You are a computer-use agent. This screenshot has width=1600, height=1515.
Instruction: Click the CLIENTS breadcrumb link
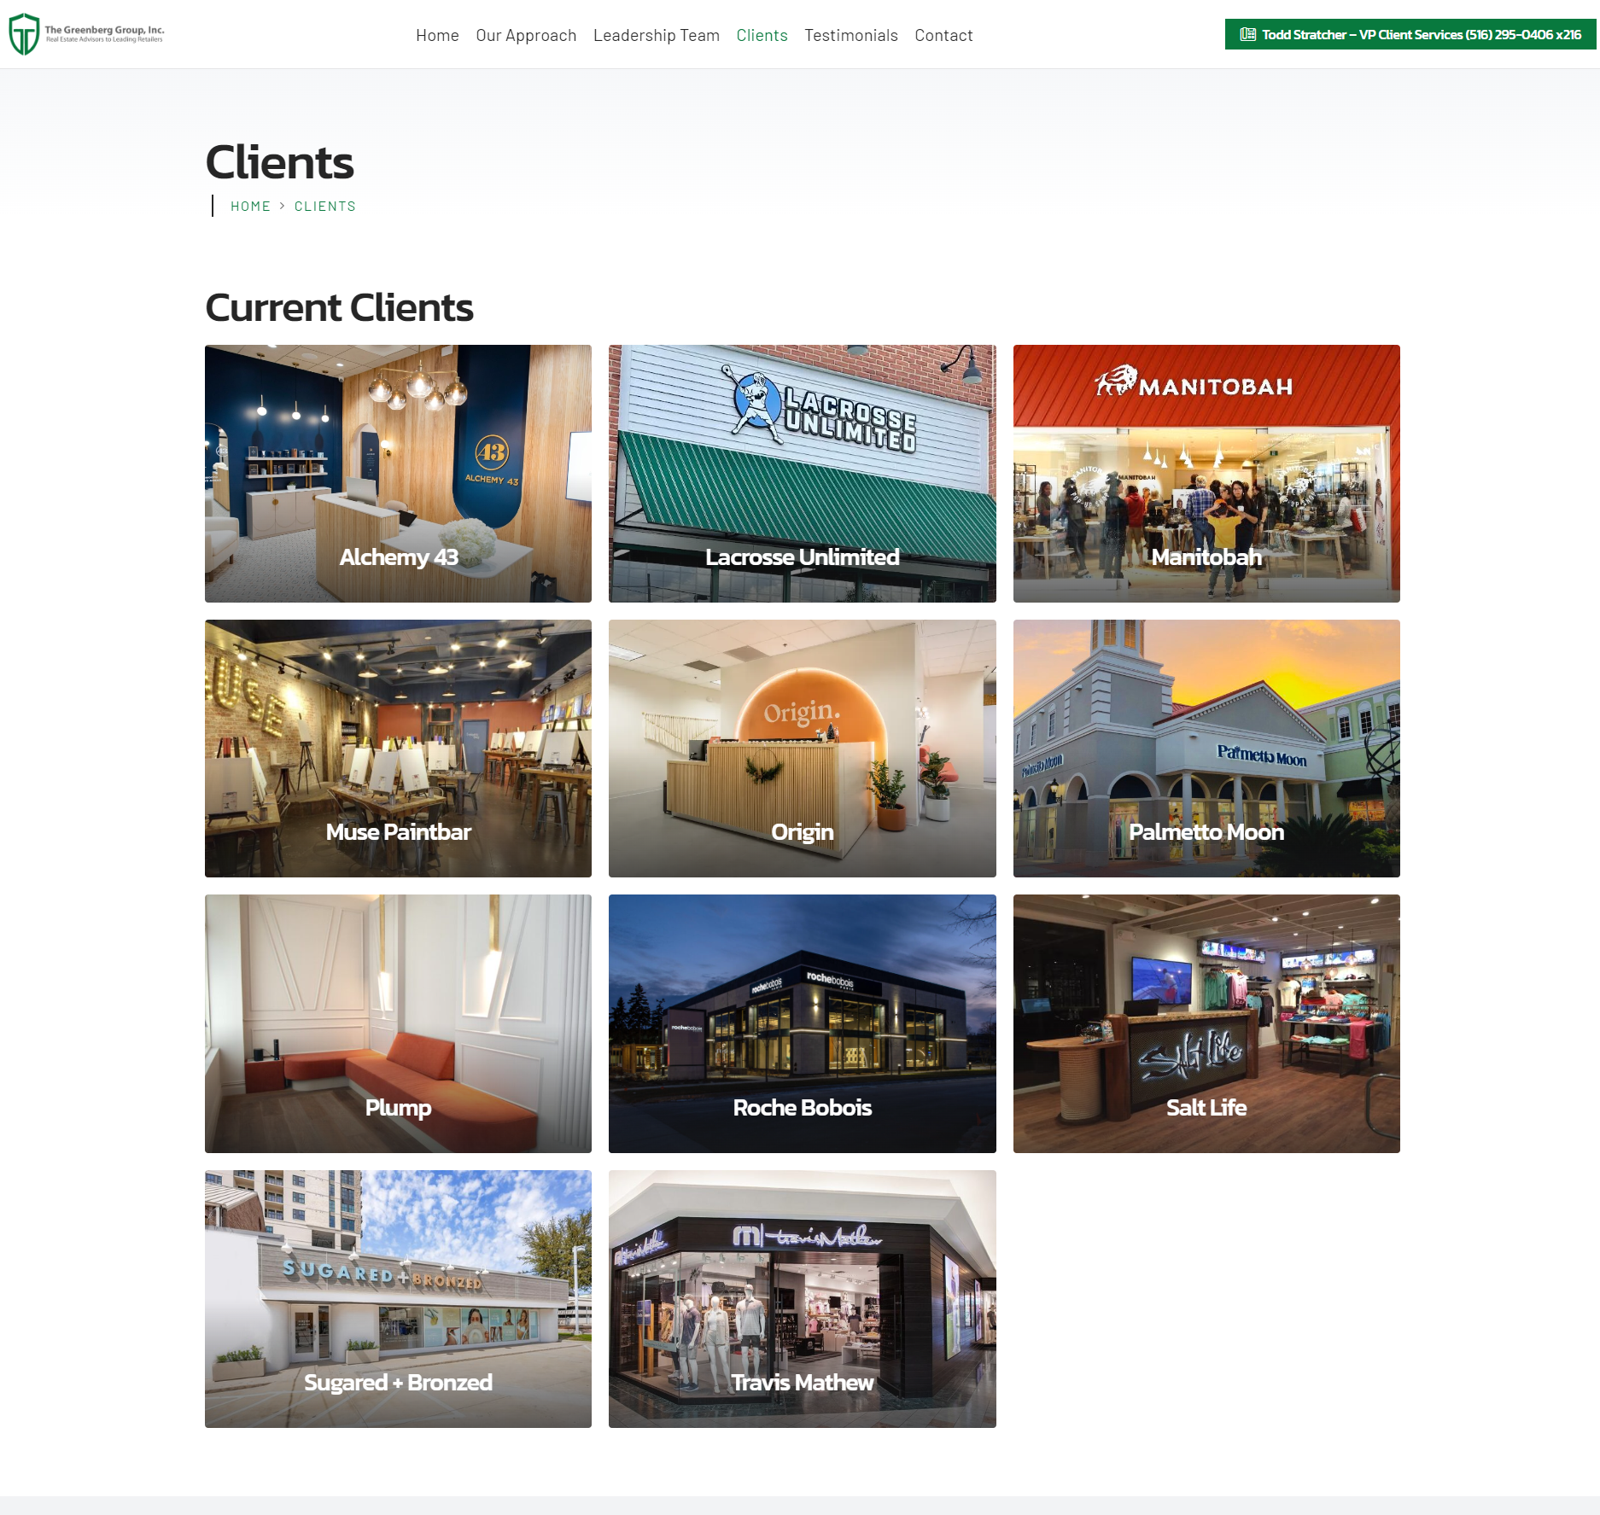tap(325, 207)
